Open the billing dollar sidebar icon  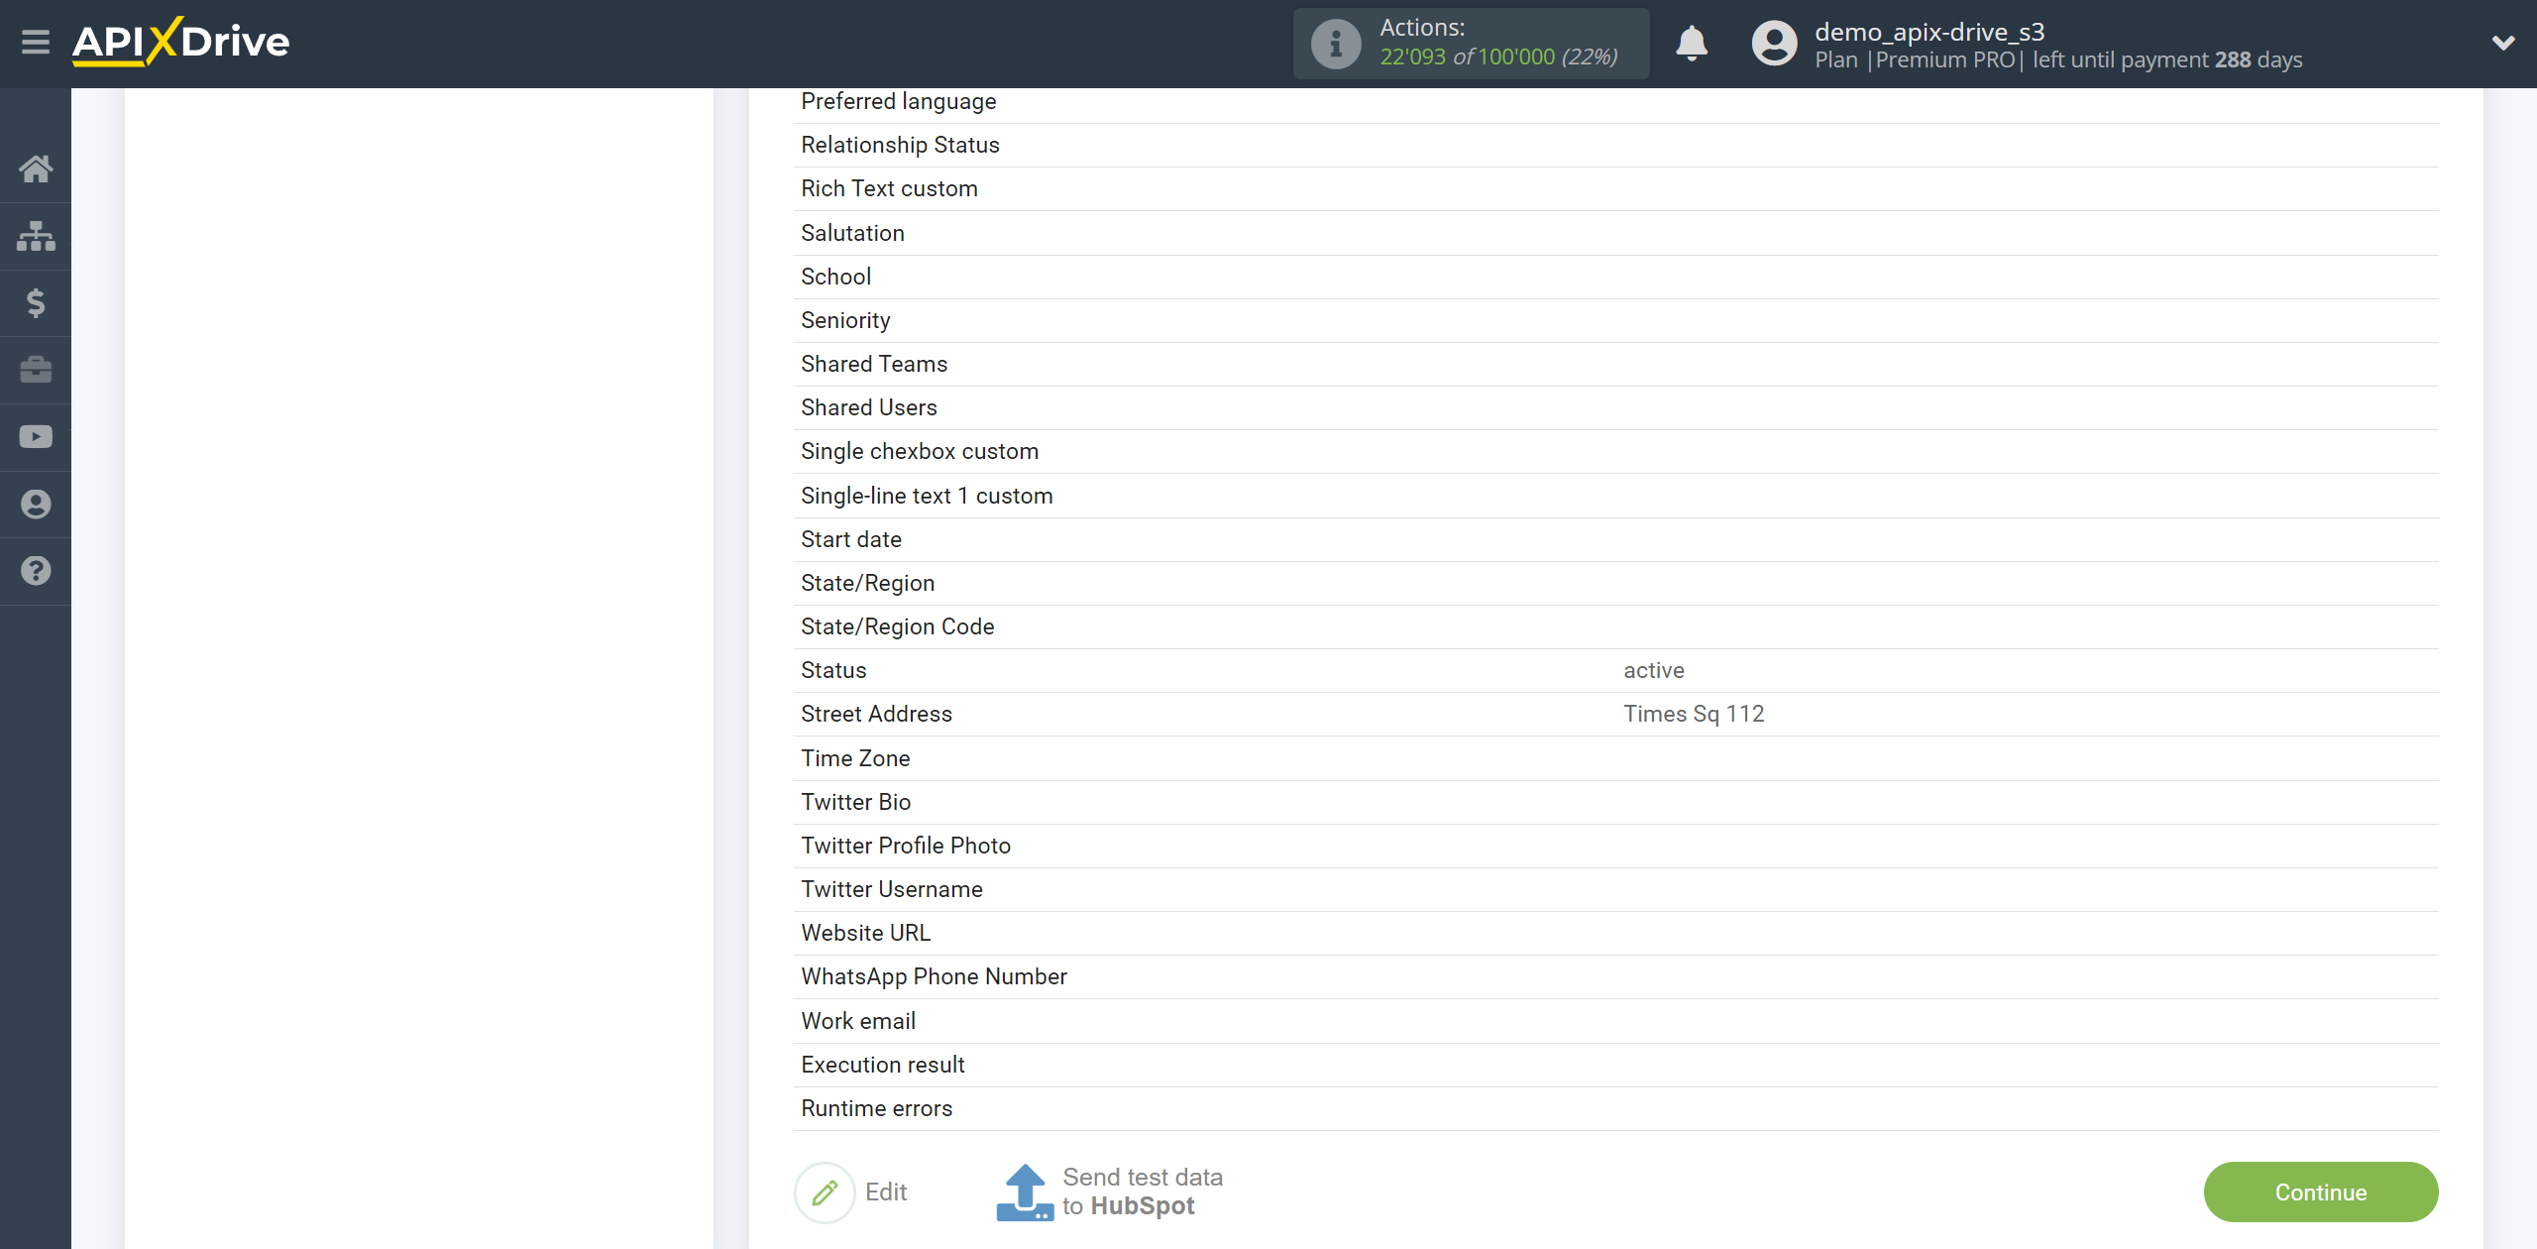pos(36,302)
